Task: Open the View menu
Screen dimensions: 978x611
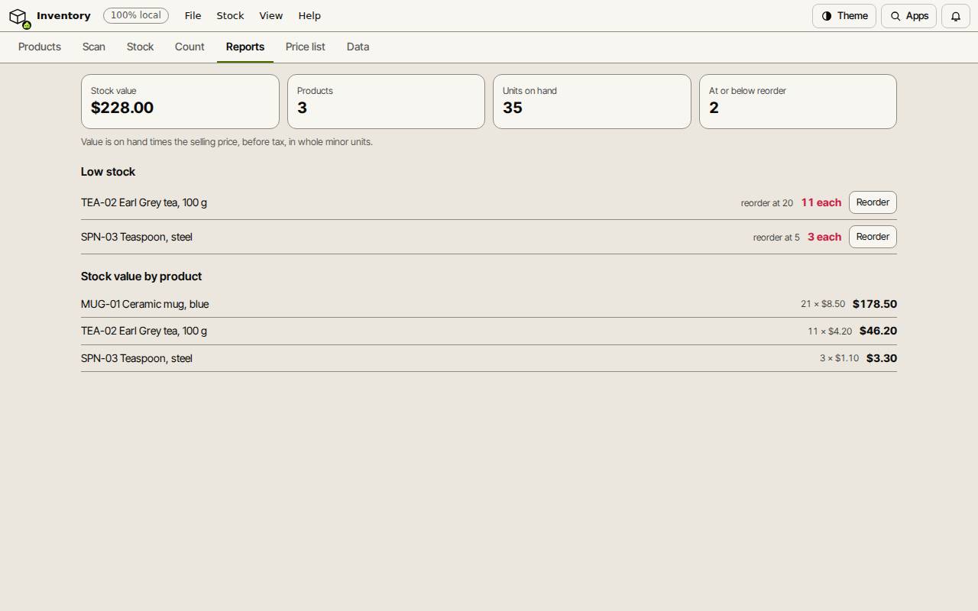Action: (x=270, y=15)
